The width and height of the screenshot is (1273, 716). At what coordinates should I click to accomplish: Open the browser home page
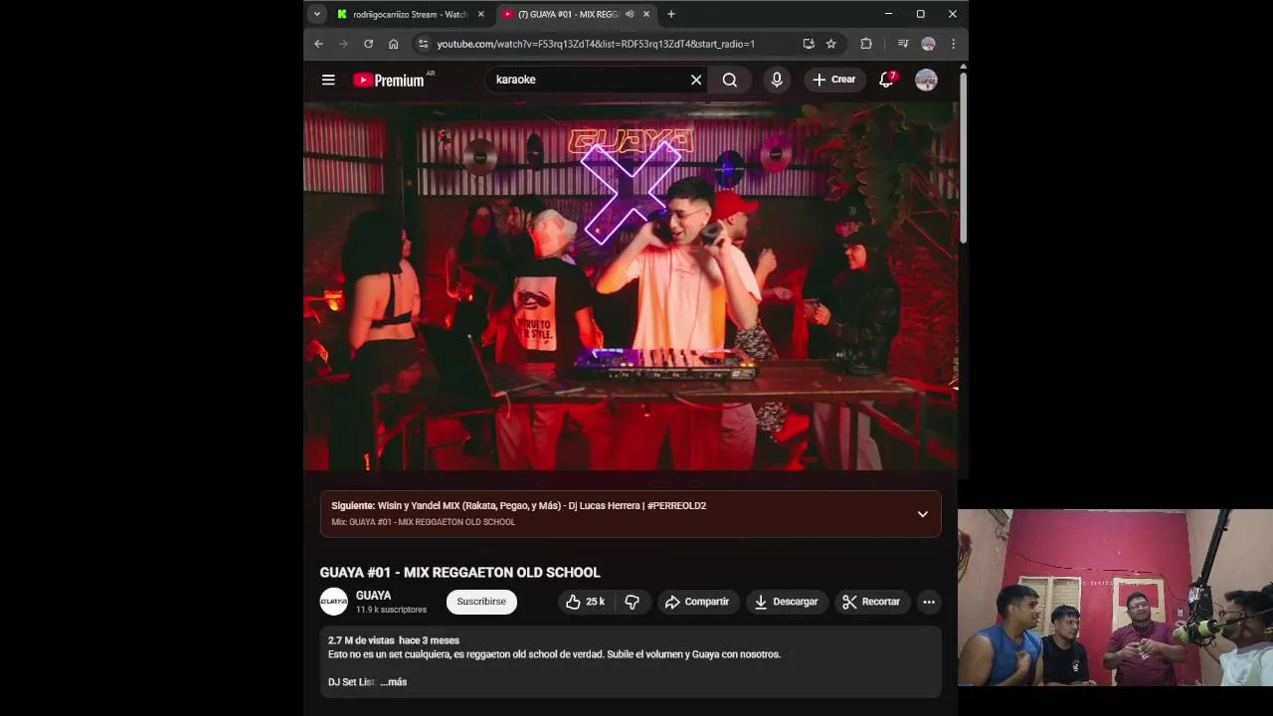click(393, 44)
